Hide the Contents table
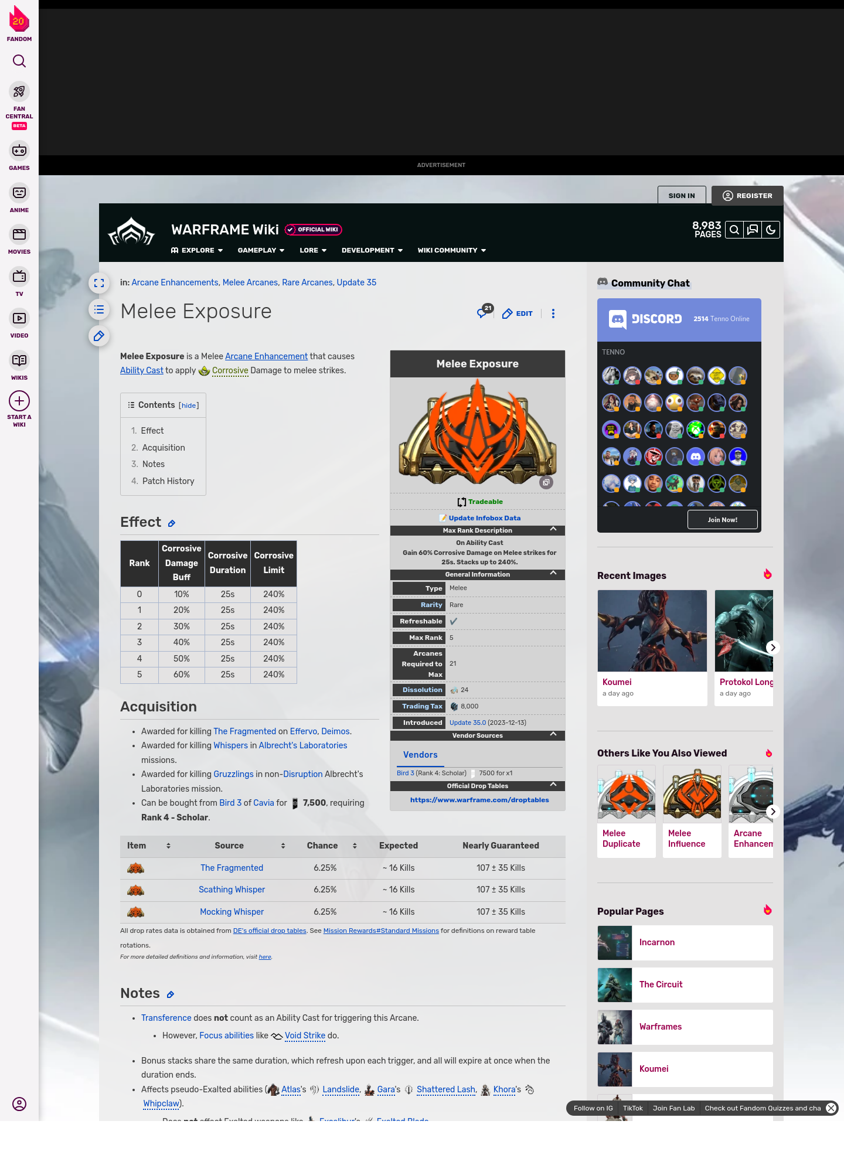This screenshot has width=844, height=1172. 189,406
